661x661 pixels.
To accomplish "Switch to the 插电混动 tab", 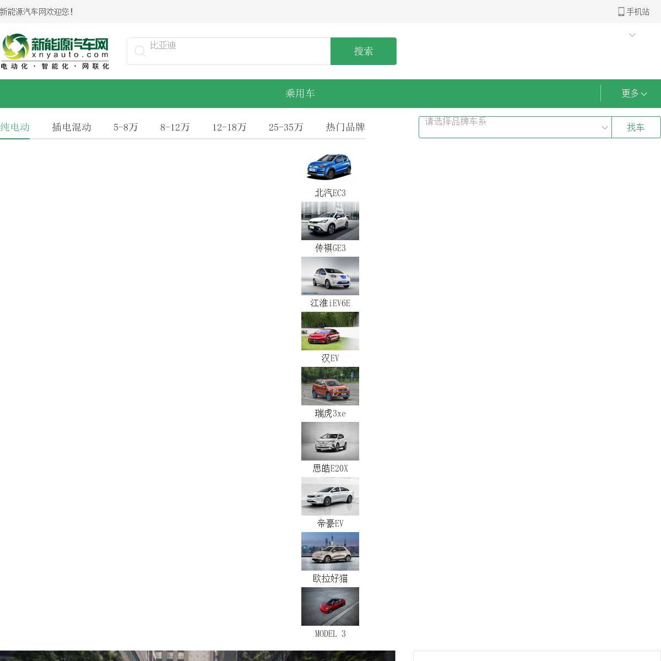I will coord(72,127).
